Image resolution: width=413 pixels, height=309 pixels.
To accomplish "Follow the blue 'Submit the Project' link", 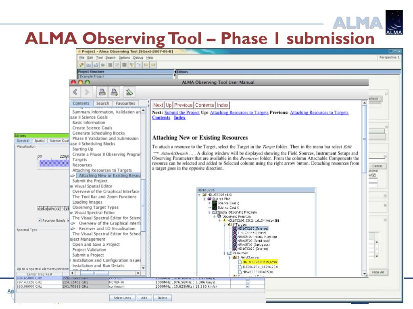I will [x=182, y=113].
